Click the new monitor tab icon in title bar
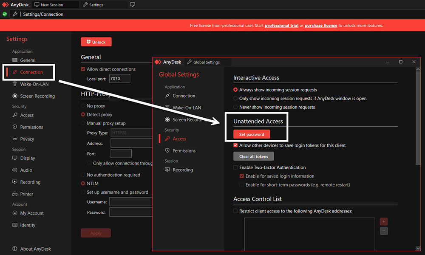The height and width of the screenshot is (255, 425). (x=133, y=5)
